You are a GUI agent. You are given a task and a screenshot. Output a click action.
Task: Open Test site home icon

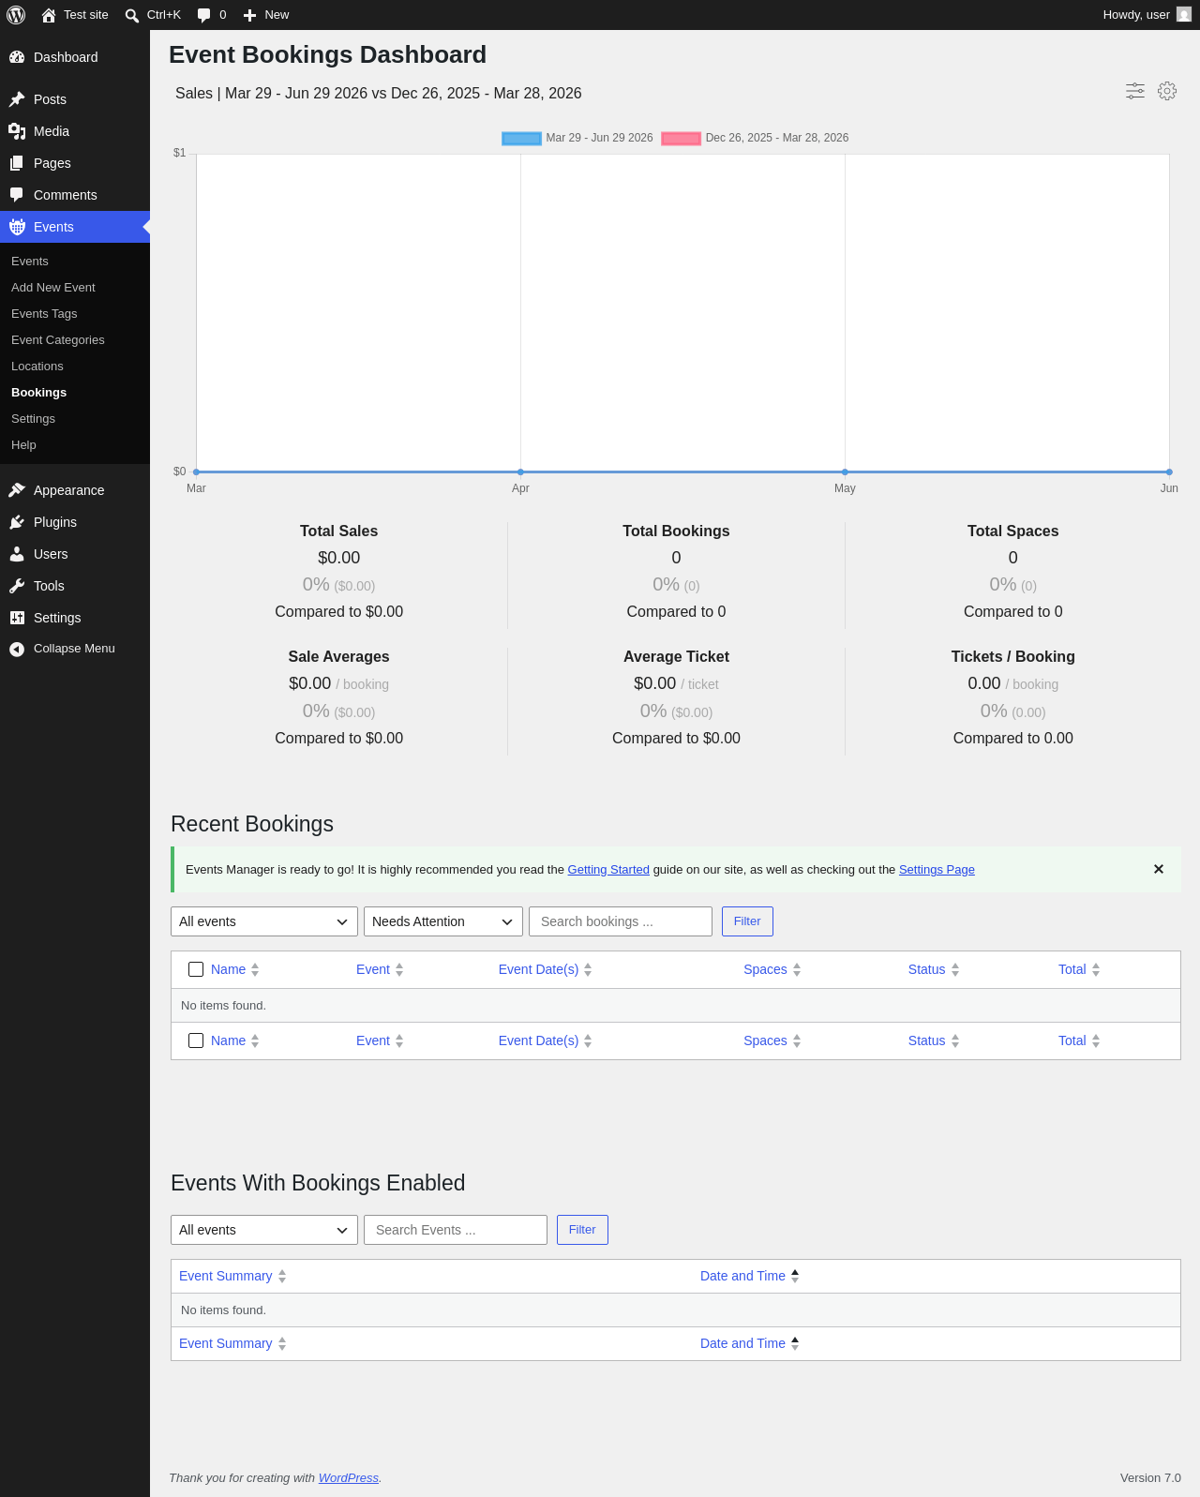(x=49, y=15)
